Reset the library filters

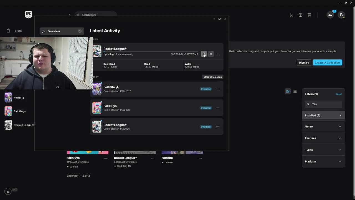coord(338,94)
